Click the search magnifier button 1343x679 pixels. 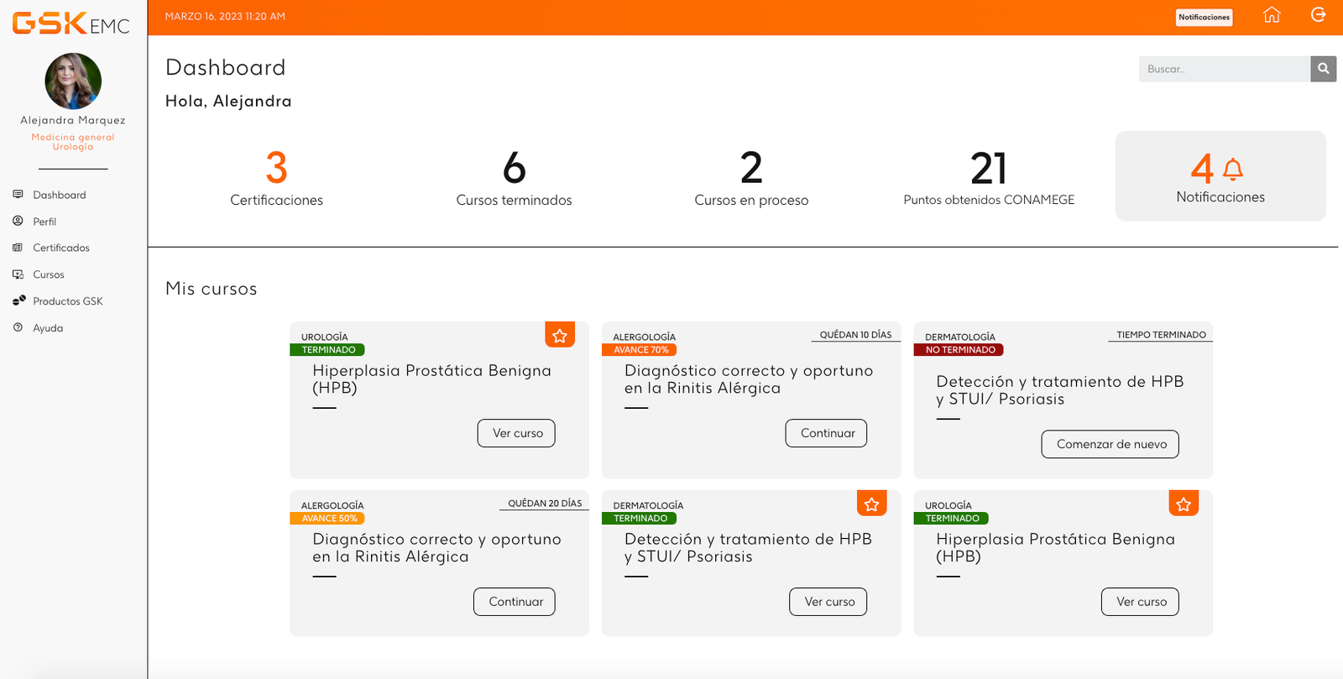(x=1323, y=69)
